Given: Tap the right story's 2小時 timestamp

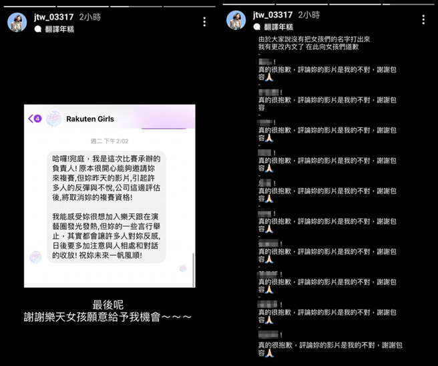Looking at the screenshot, I should [x=308, y=15].
